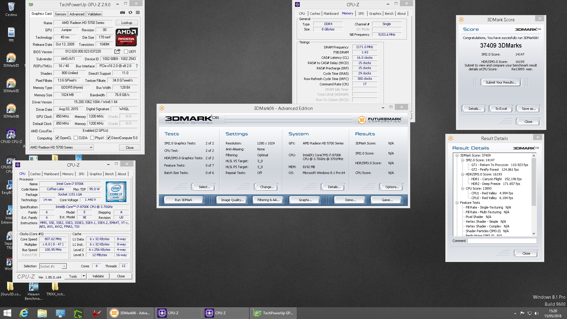This screenshot has width=567, height=319.
Task: Select the TRIXX_inst folder icon
Action: click(56, 289)
